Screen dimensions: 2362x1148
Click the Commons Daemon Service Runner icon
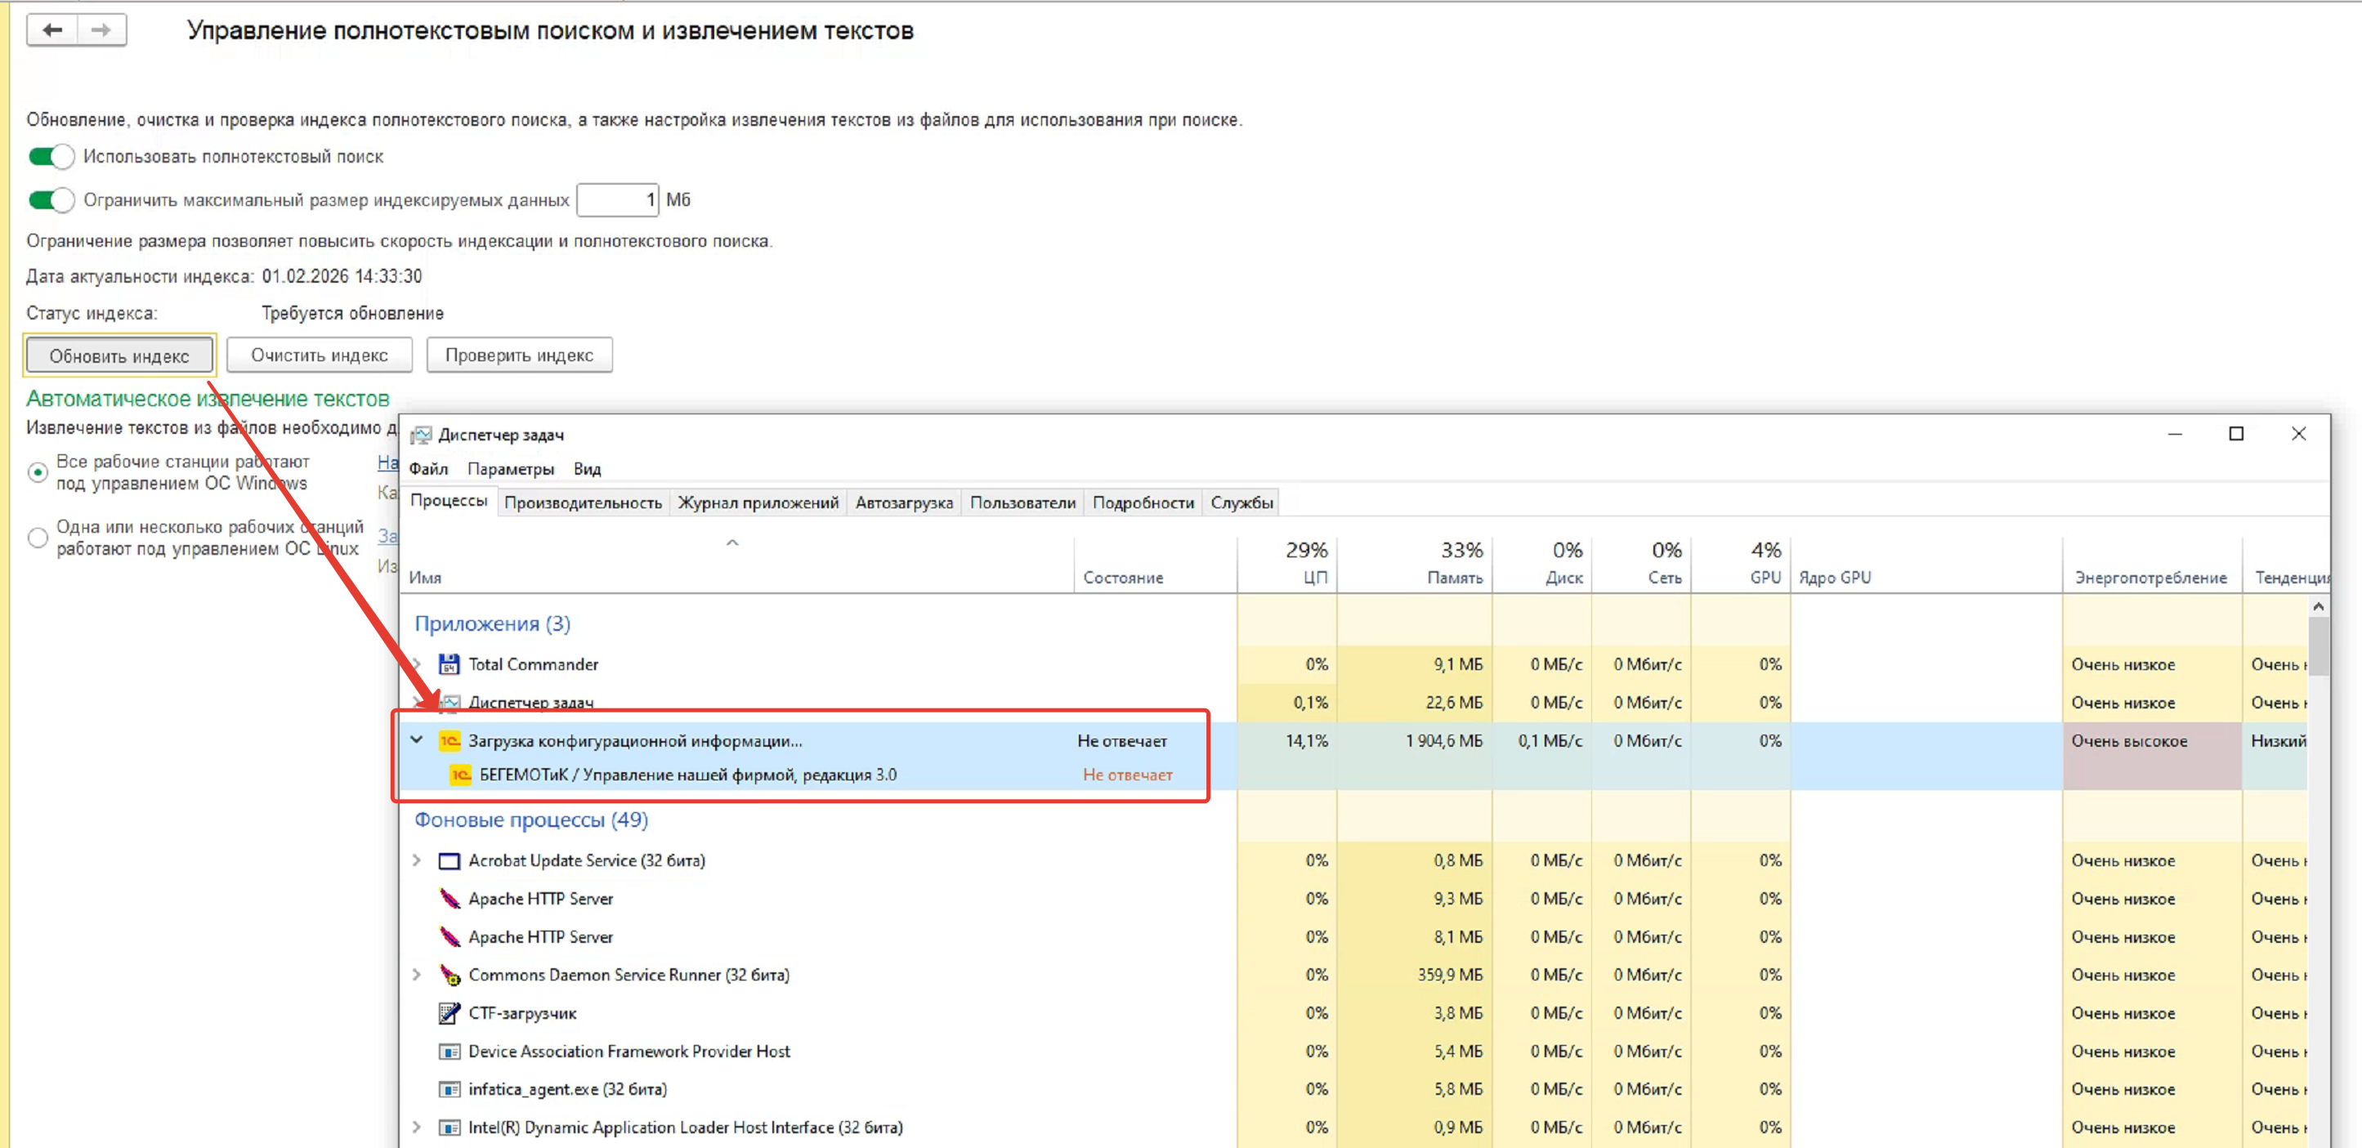450,975
